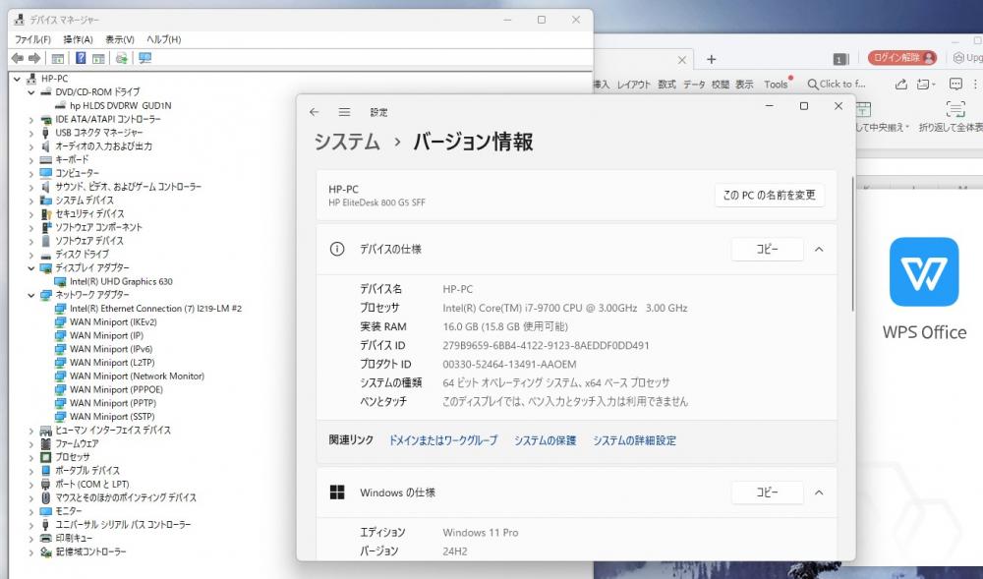Open the hamburger navigation menu in Settings

point(344,112)
